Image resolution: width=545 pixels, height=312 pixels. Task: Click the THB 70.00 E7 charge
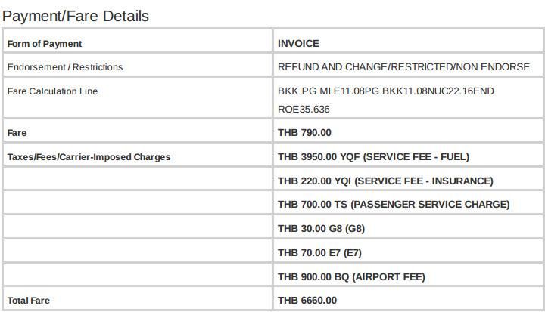319,252
